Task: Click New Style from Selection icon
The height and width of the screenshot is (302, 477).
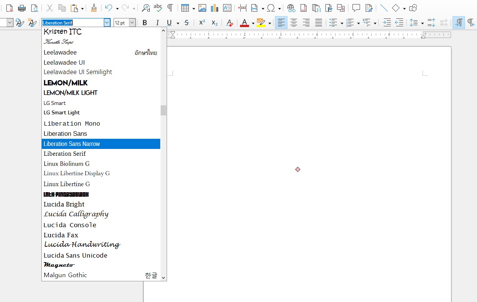Action: tap(32, 23)
